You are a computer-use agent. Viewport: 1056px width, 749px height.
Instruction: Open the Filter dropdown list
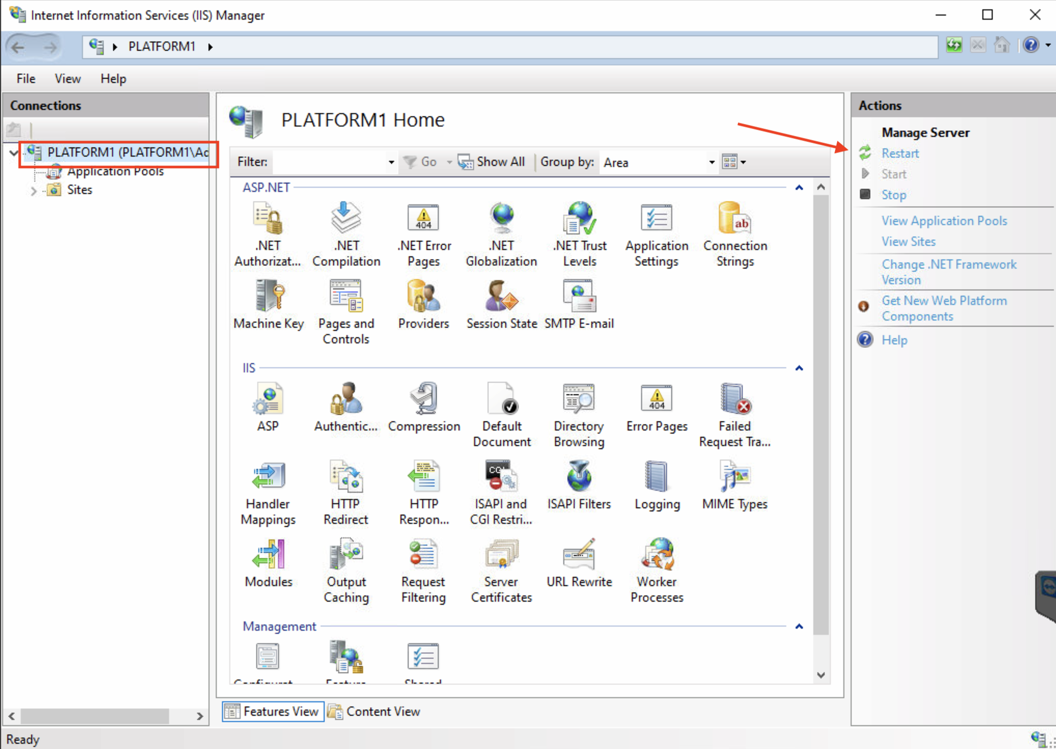(391, 162)
